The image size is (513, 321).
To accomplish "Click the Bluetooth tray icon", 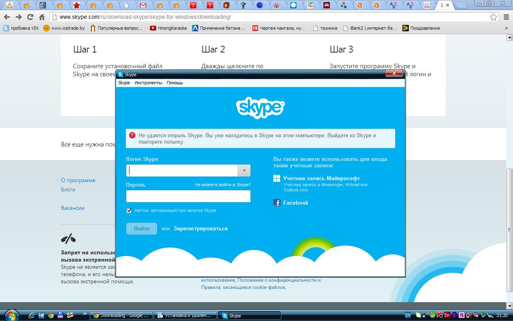I will [455, 315].
